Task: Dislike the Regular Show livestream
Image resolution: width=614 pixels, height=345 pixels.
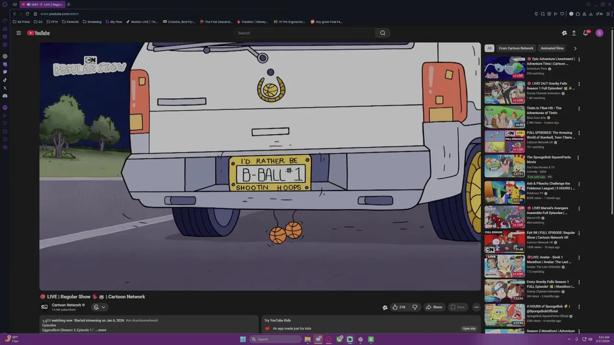Action: pyautogui.click(x=415, y=307)
